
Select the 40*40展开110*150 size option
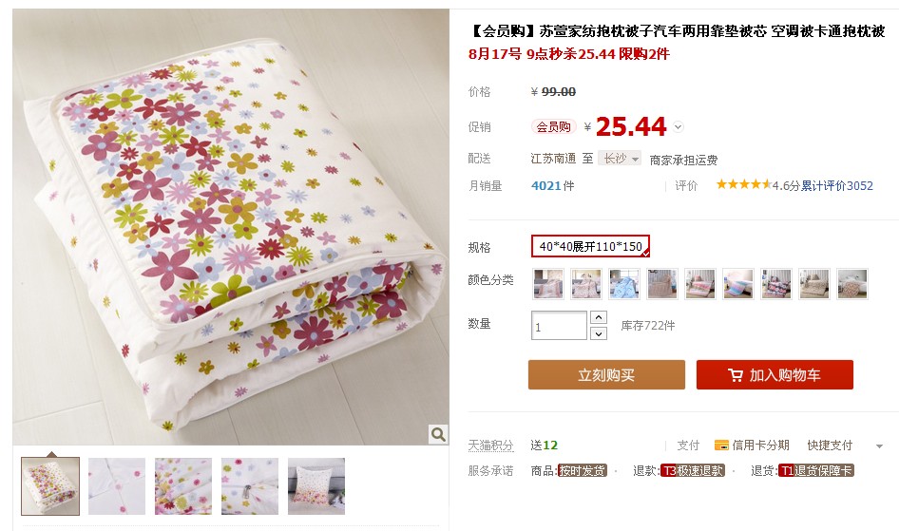click(x=590, y=247)
